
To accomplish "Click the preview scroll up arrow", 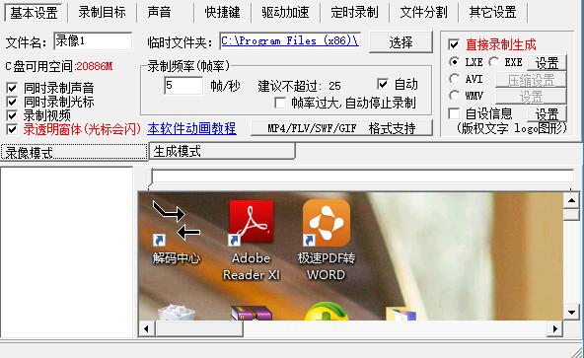I will point(571,201).
